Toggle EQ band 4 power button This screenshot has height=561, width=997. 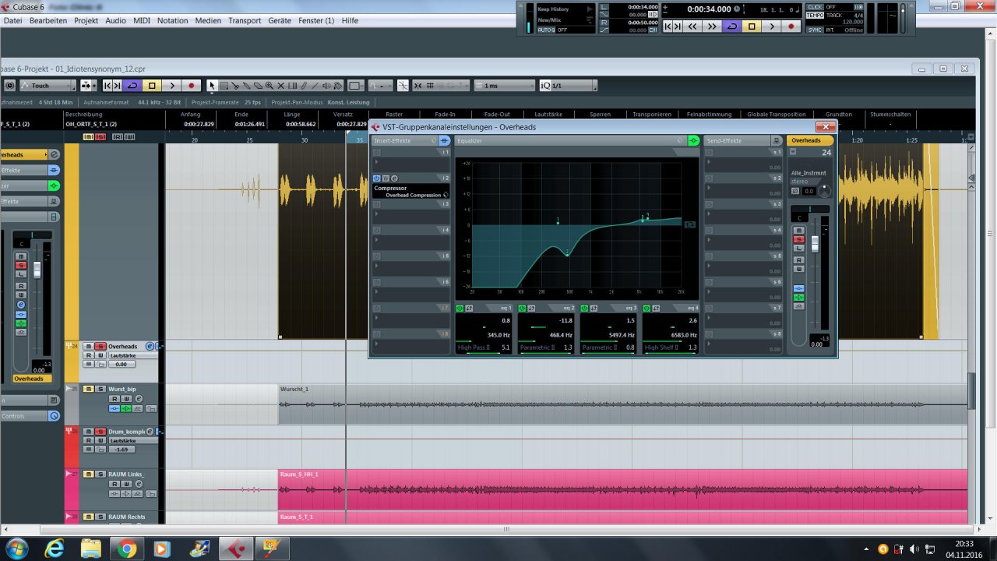[646, 309]
